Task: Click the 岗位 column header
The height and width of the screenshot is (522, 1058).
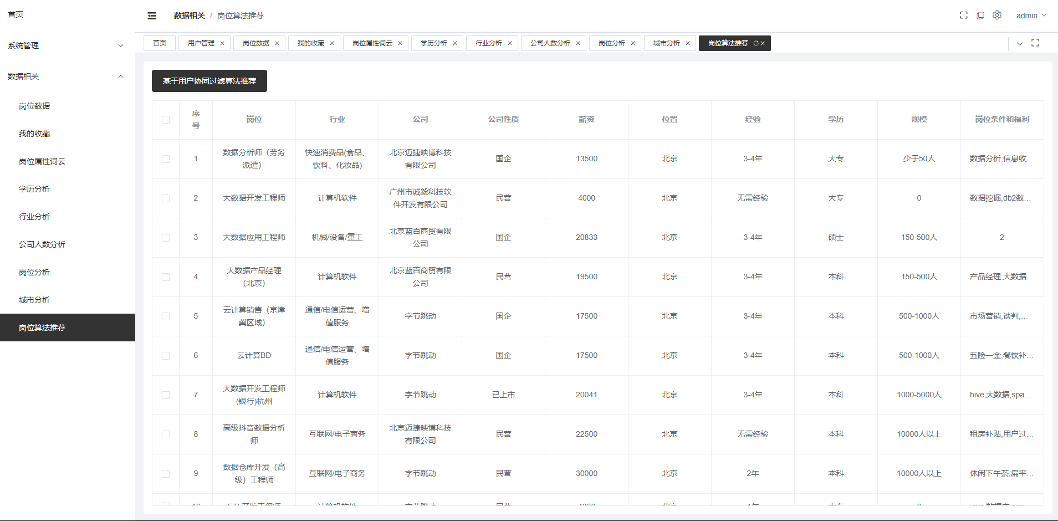Action: 254,119
